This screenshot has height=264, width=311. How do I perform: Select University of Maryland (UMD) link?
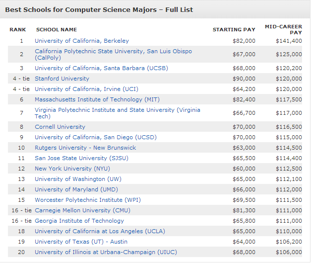(x=76, y=189)
